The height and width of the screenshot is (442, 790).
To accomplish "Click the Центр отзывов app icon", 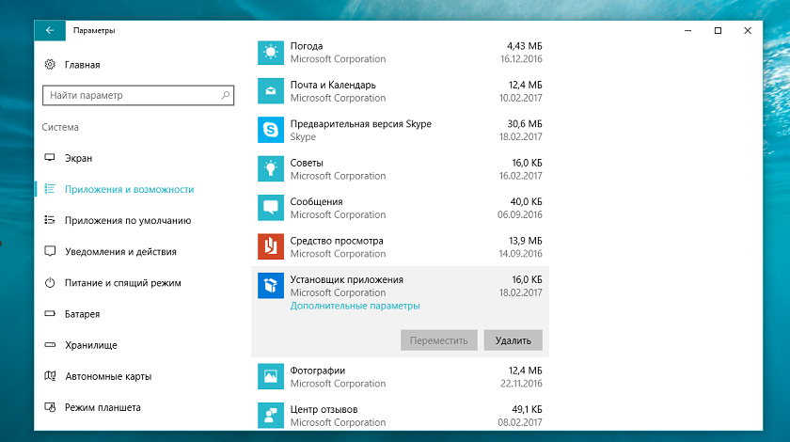I will click(271, 416).
